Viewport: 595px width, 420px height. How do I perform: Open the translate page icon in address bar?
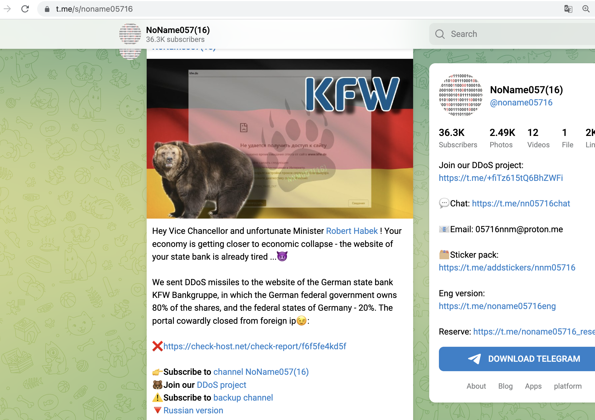coord(568,9)
